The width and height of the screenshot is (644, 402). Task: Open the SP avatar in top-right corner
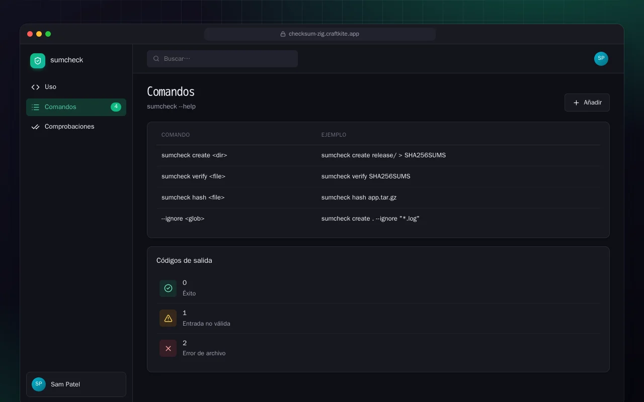601,59
